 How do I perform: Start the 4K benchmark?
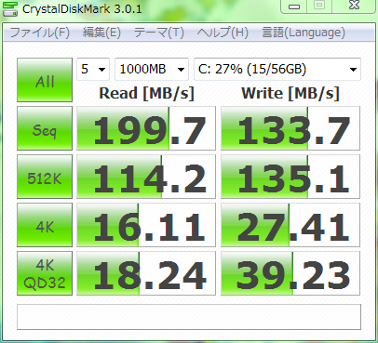pos(45,225)
